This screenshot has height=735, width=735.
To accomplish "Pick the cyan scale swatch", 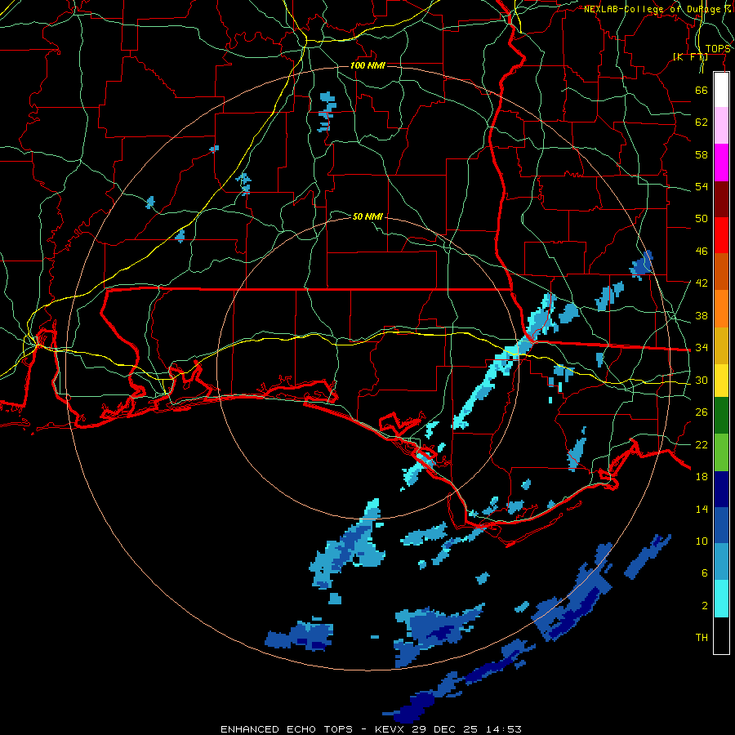I will 721,599.
